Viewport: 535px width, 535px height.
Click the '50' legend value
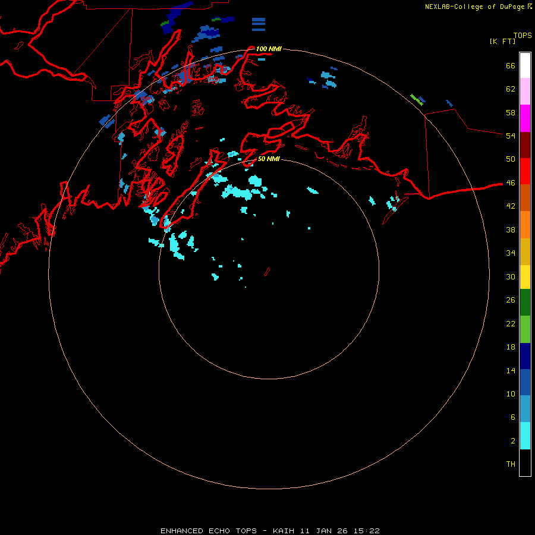coord(511,159)
